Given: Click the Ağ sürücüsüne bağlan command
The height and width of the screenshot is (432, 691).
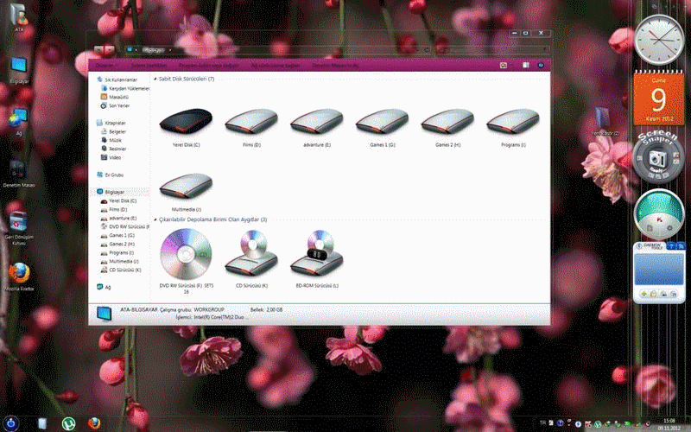Looking at the screenshot, I should 275,66.
